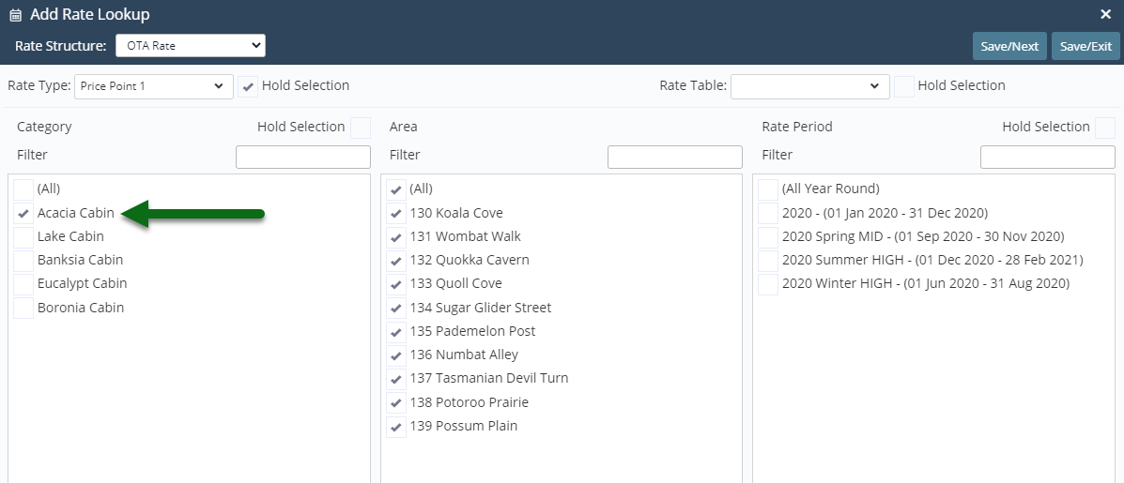
Task: Check the (All) category checkbox
Action: coord(23,189)
